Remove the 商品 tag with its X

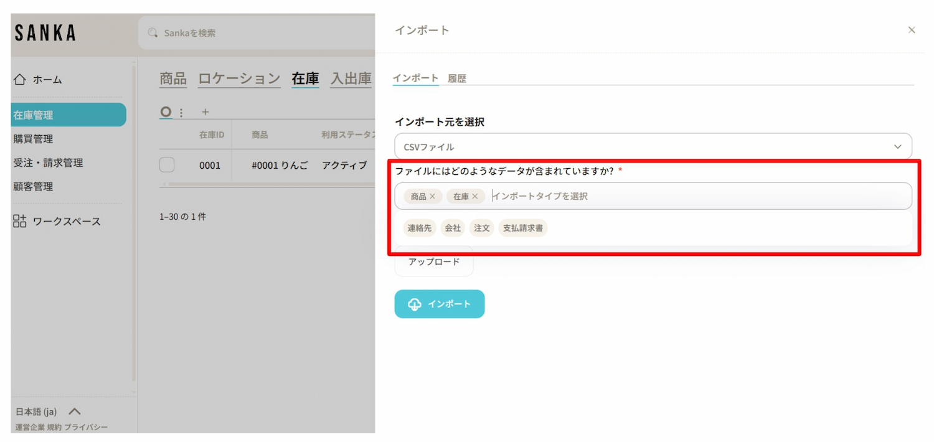(432, 196)
